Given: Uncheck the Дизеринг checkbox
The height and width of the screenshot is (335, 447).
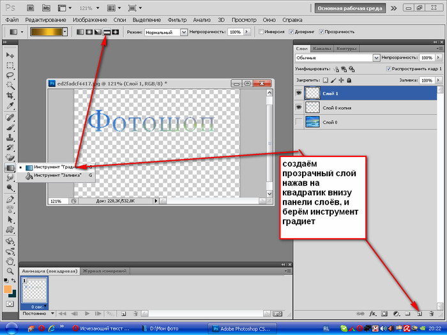Looking at the screenshot, I should click(292, 31).
